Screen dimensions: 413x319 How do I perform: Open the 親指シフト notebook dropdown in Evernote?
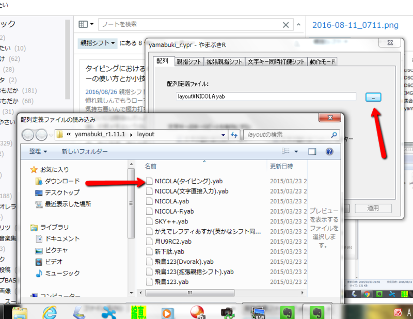98,43
